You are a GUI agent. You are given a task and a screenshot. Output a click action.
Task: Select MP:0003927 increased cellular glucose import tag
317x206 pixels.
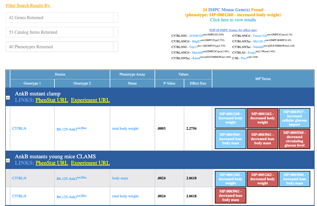(x=294, y=118)
